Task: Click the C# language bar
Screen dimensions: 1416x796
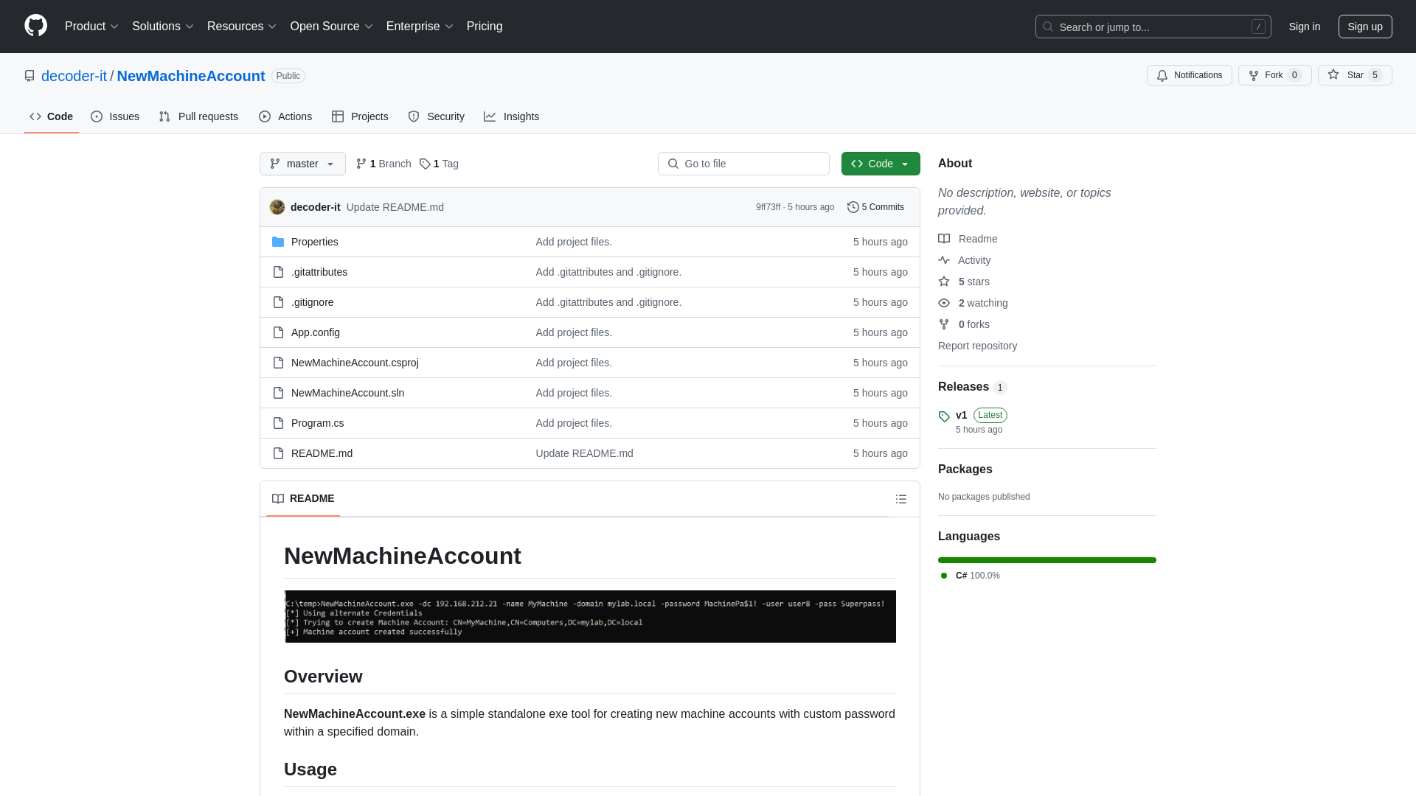Action: tap(1047, 560)
